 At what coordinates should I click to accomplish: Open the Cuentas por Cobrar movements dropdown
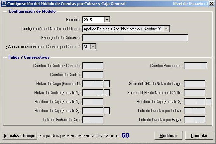(93, 47)
